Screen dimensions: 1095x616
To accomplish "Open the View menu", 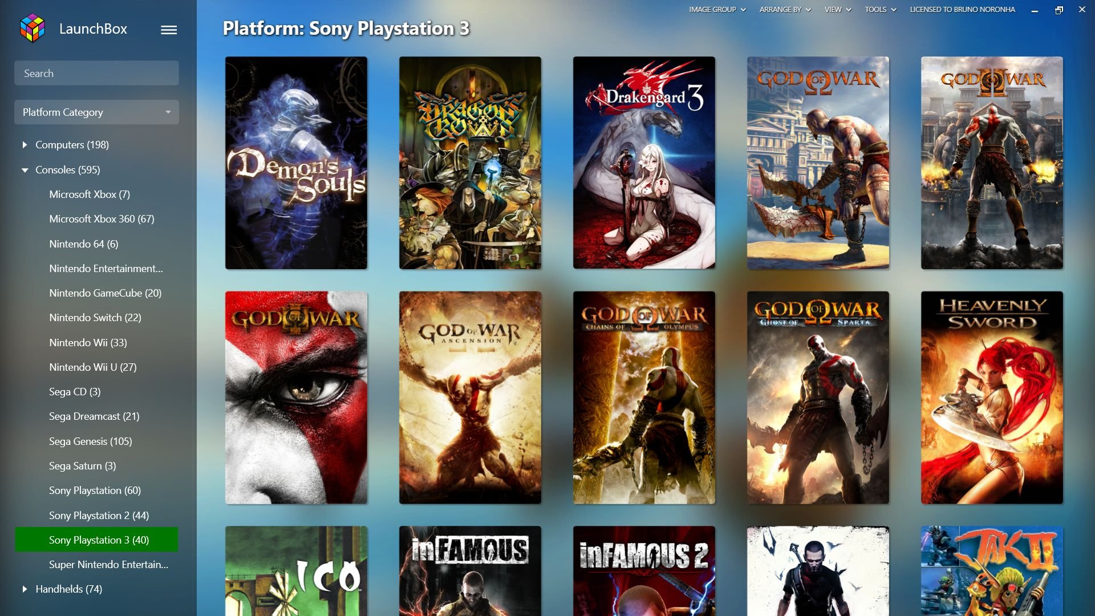I will [x=838, y=10].
